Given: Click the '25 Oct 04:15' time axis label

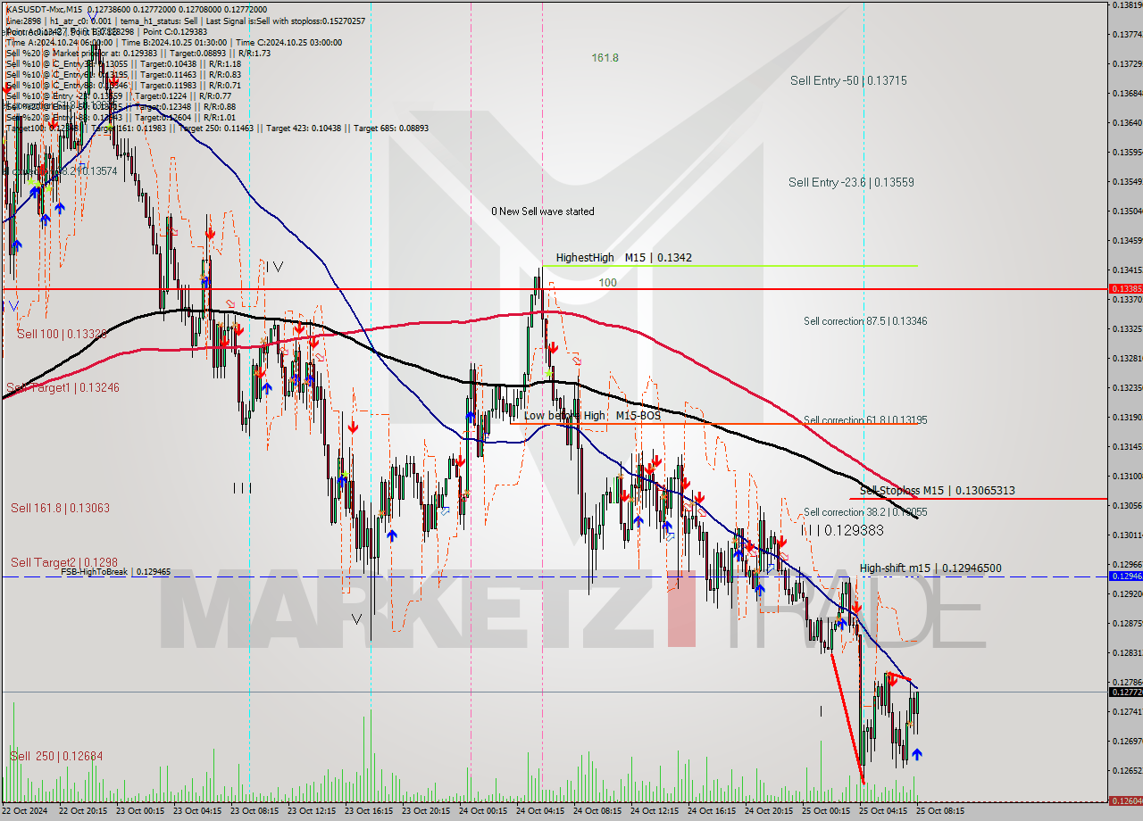Looking at the screenshot, I should (884, 812).
